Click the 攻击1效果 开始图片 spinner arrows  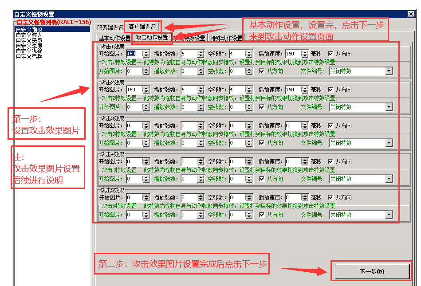(x=146, y=54)
